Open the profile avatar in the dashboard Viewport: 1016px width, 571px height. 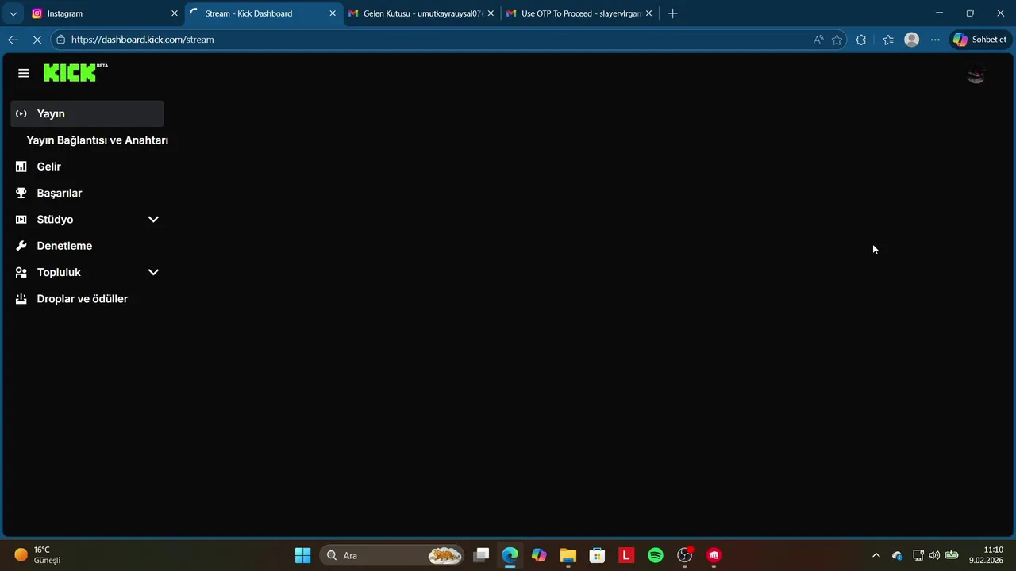pos(976,75)
